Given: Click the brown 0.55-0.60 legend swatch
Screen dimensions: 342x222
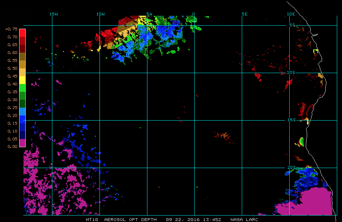Looking at the screenshot, I should click(x=23, y=56).
